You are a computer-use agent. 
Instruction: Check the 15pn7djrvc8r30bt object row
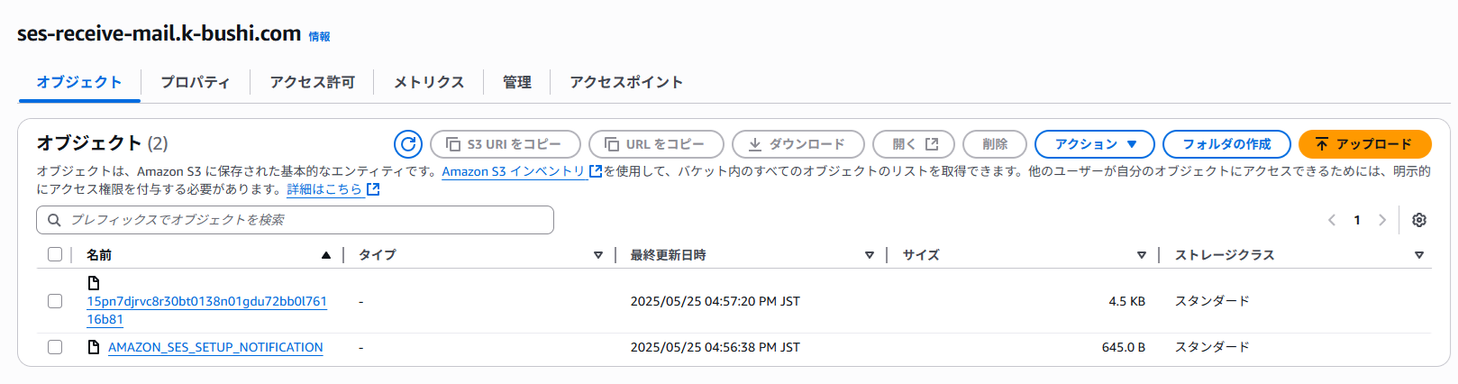point(55,301)
